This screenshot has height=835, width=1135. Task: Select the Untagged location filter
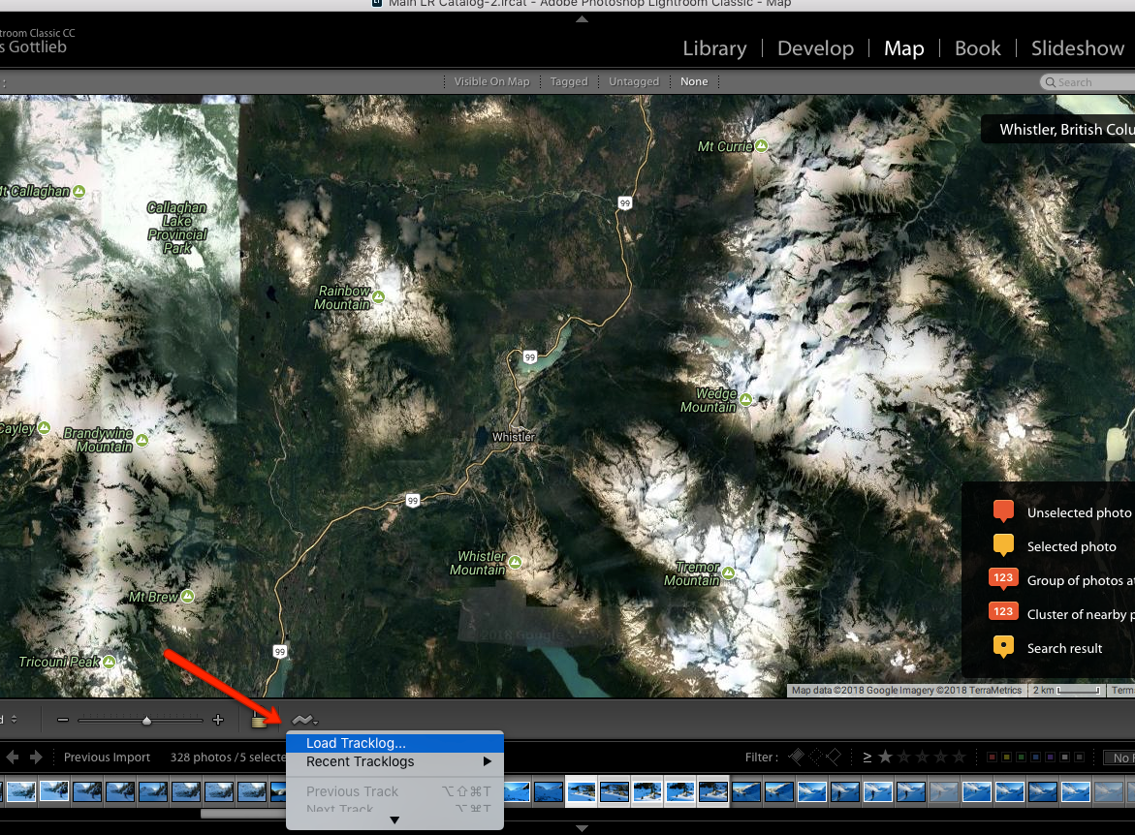[x=634, y=81]
